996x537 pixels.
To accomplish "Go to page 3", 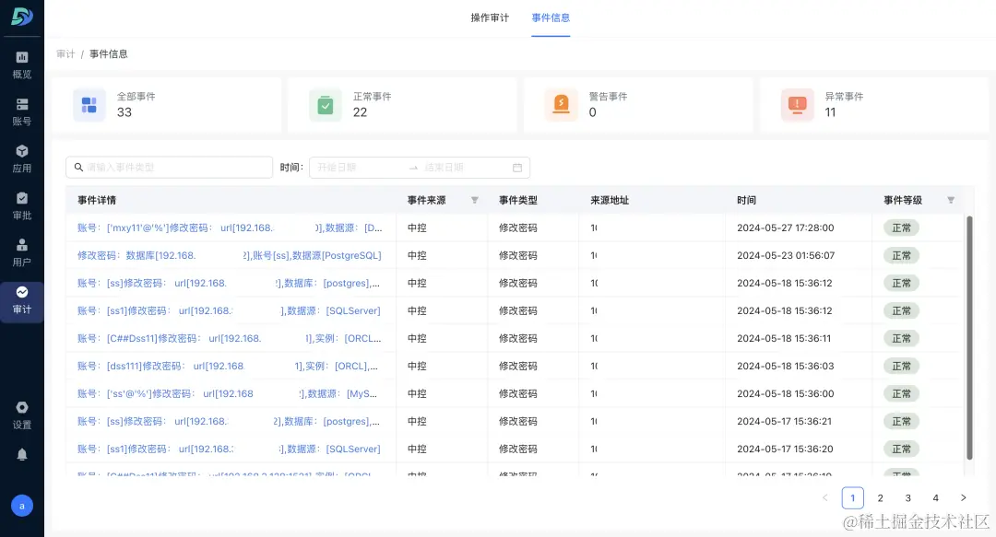I will 907,497.
